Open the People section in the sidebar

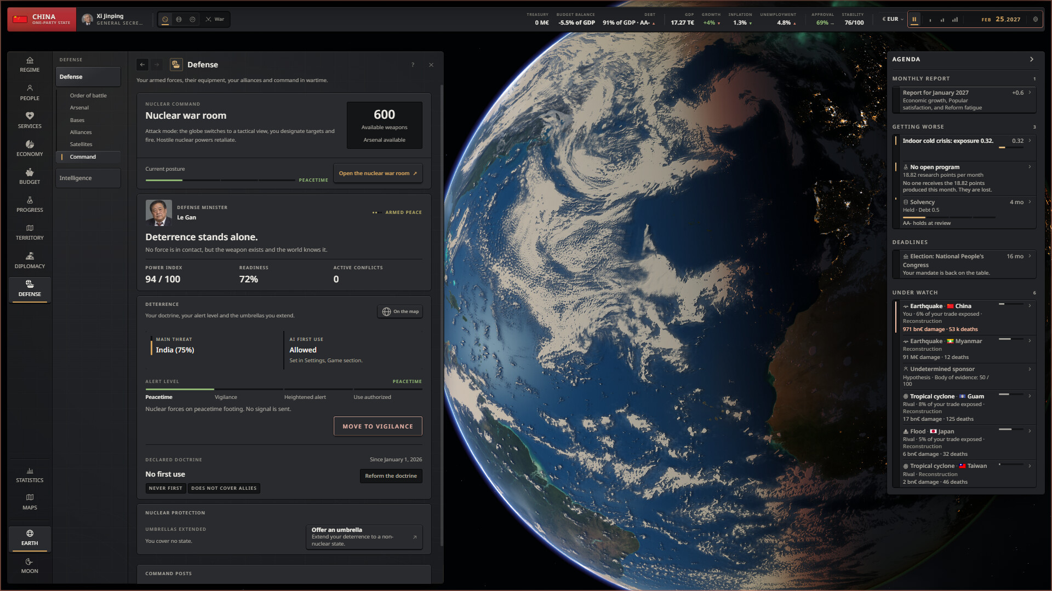click(x=30, y=92)
